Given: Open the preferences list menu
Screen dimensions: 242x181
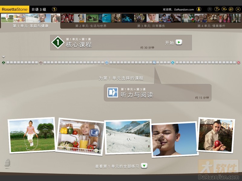Looking at the screenshot, I should 224,9.
